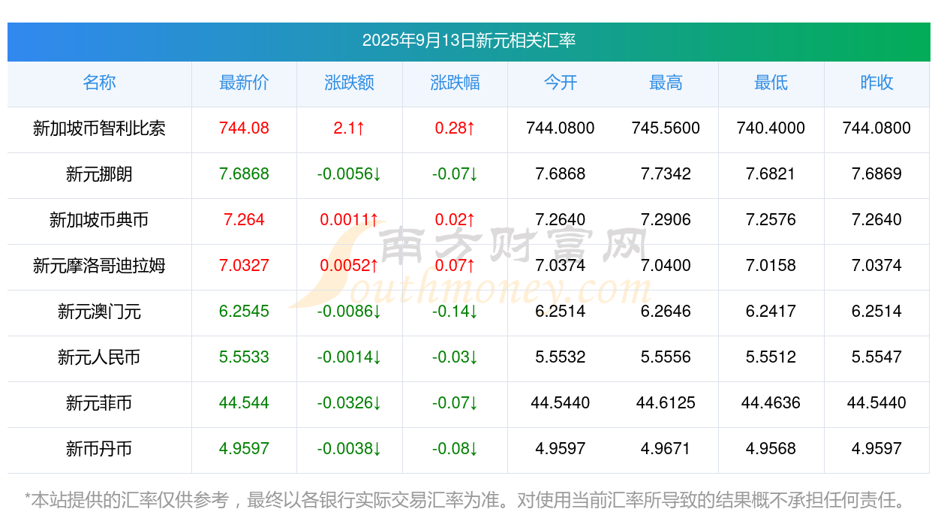The image size is (938, 524).
Task: Select change percent -0.07↓ for 新元挪朗
Action: coord(455,174)
